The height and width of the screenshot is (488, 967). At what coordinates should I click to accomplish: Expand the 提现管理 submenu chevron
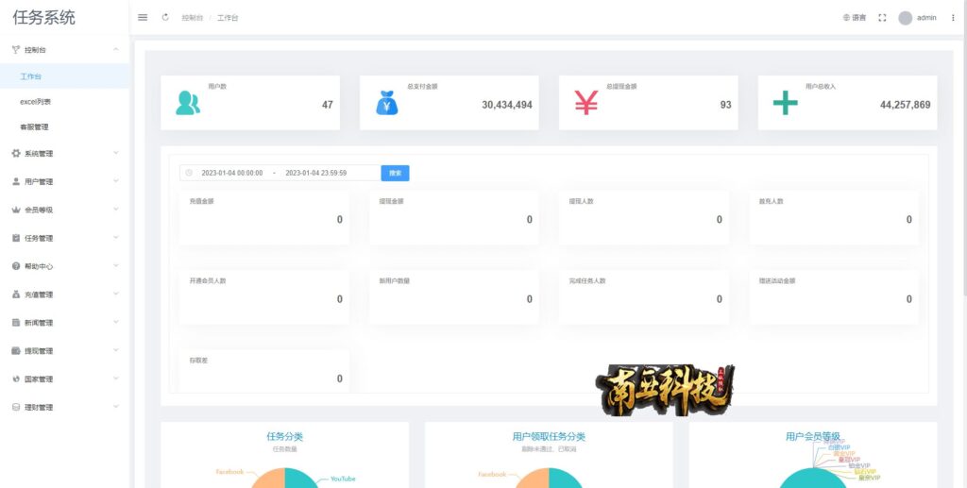pyautogui.click(x=116, y=350)
